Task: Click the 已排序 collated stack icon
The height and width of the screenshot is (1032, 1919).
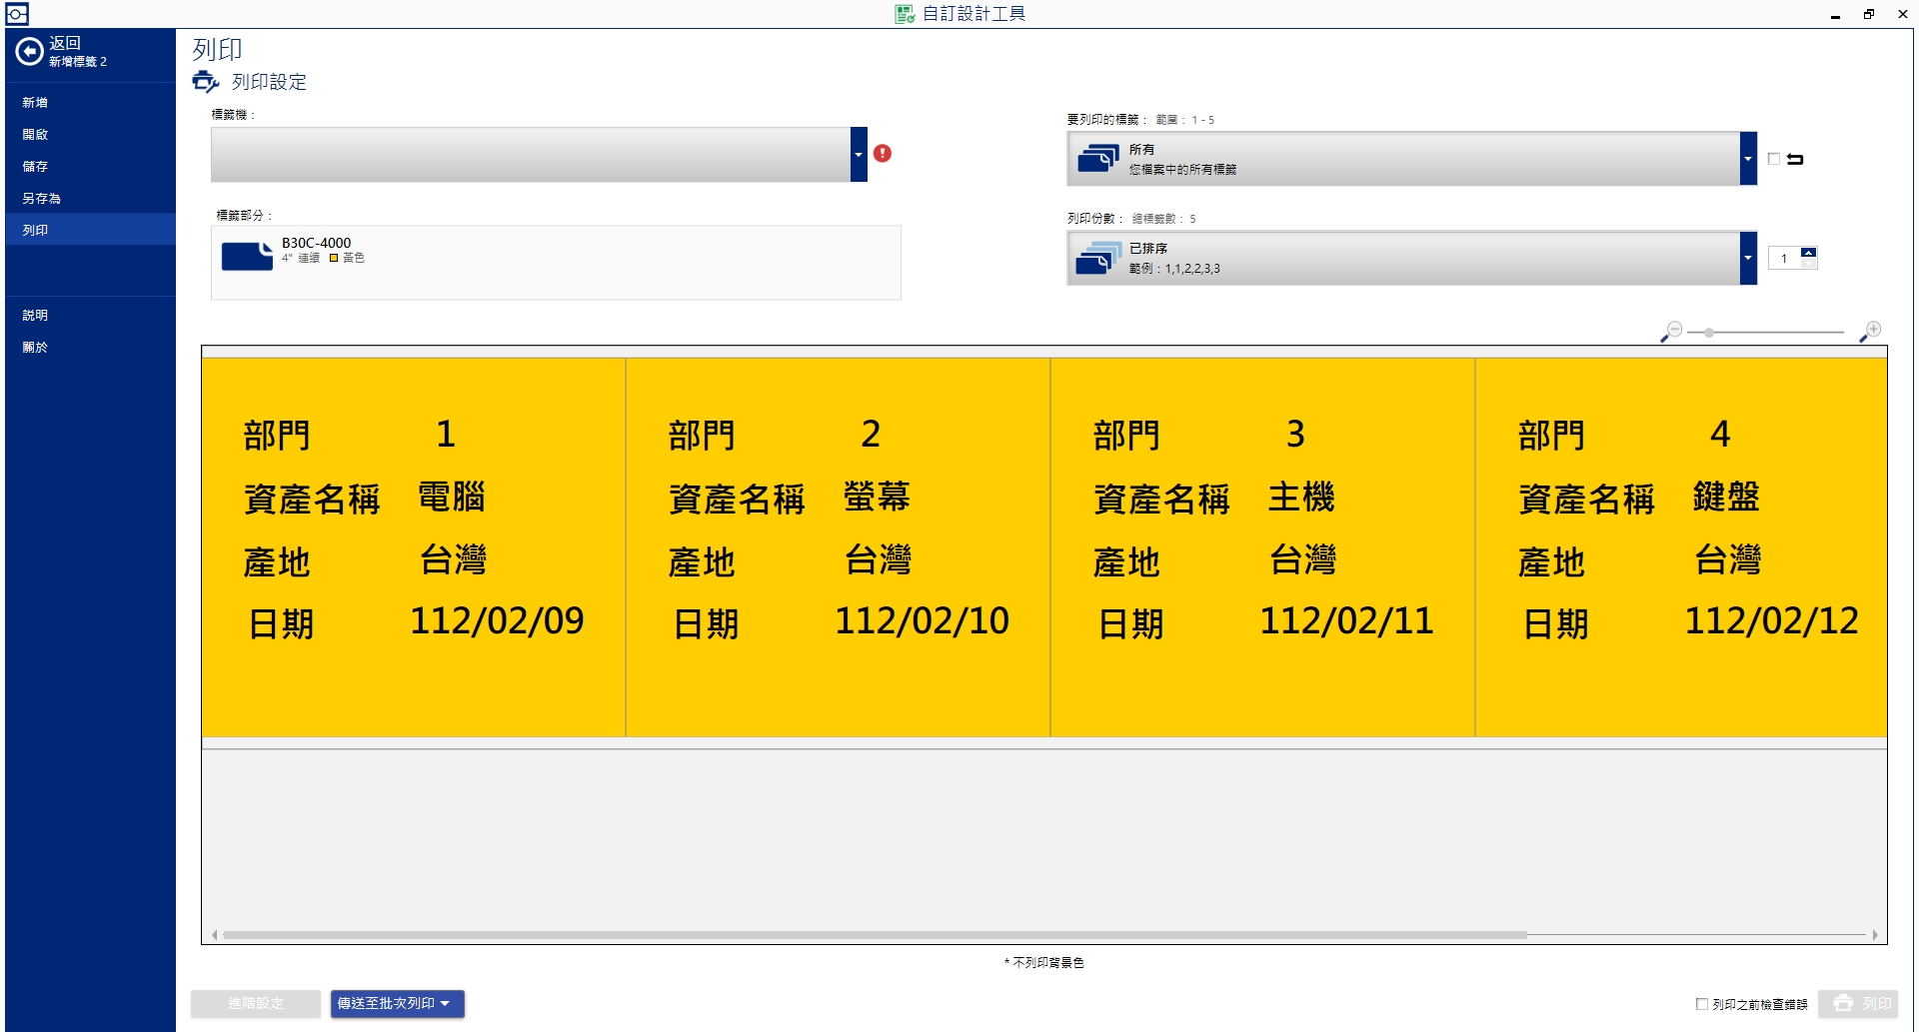Action: coord(1097,258)
